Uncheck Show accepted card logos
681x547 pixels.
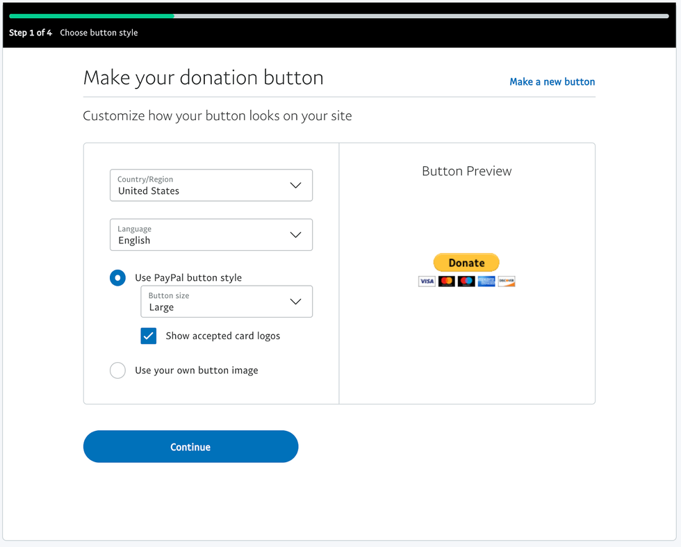149,336
